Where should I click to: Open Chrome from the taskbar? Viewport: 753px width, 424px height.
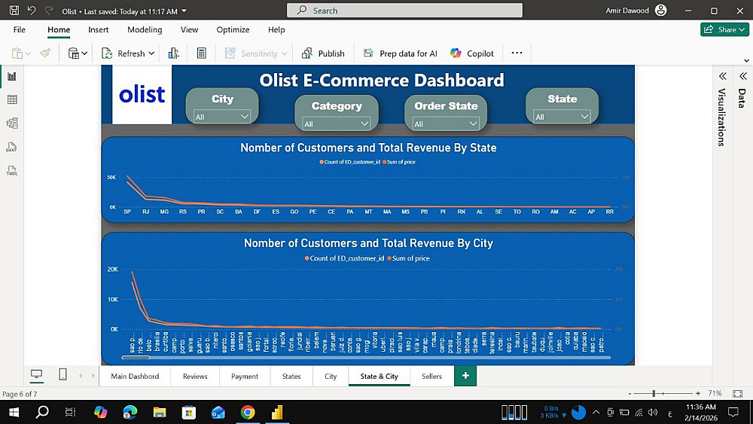point(248,412)
